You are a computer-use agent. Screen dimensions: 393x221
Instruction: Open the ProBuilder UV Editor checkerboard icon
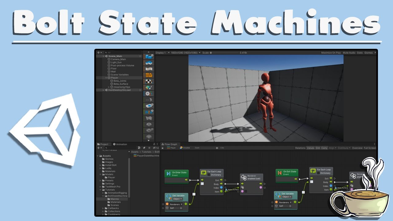coord(149,81)
